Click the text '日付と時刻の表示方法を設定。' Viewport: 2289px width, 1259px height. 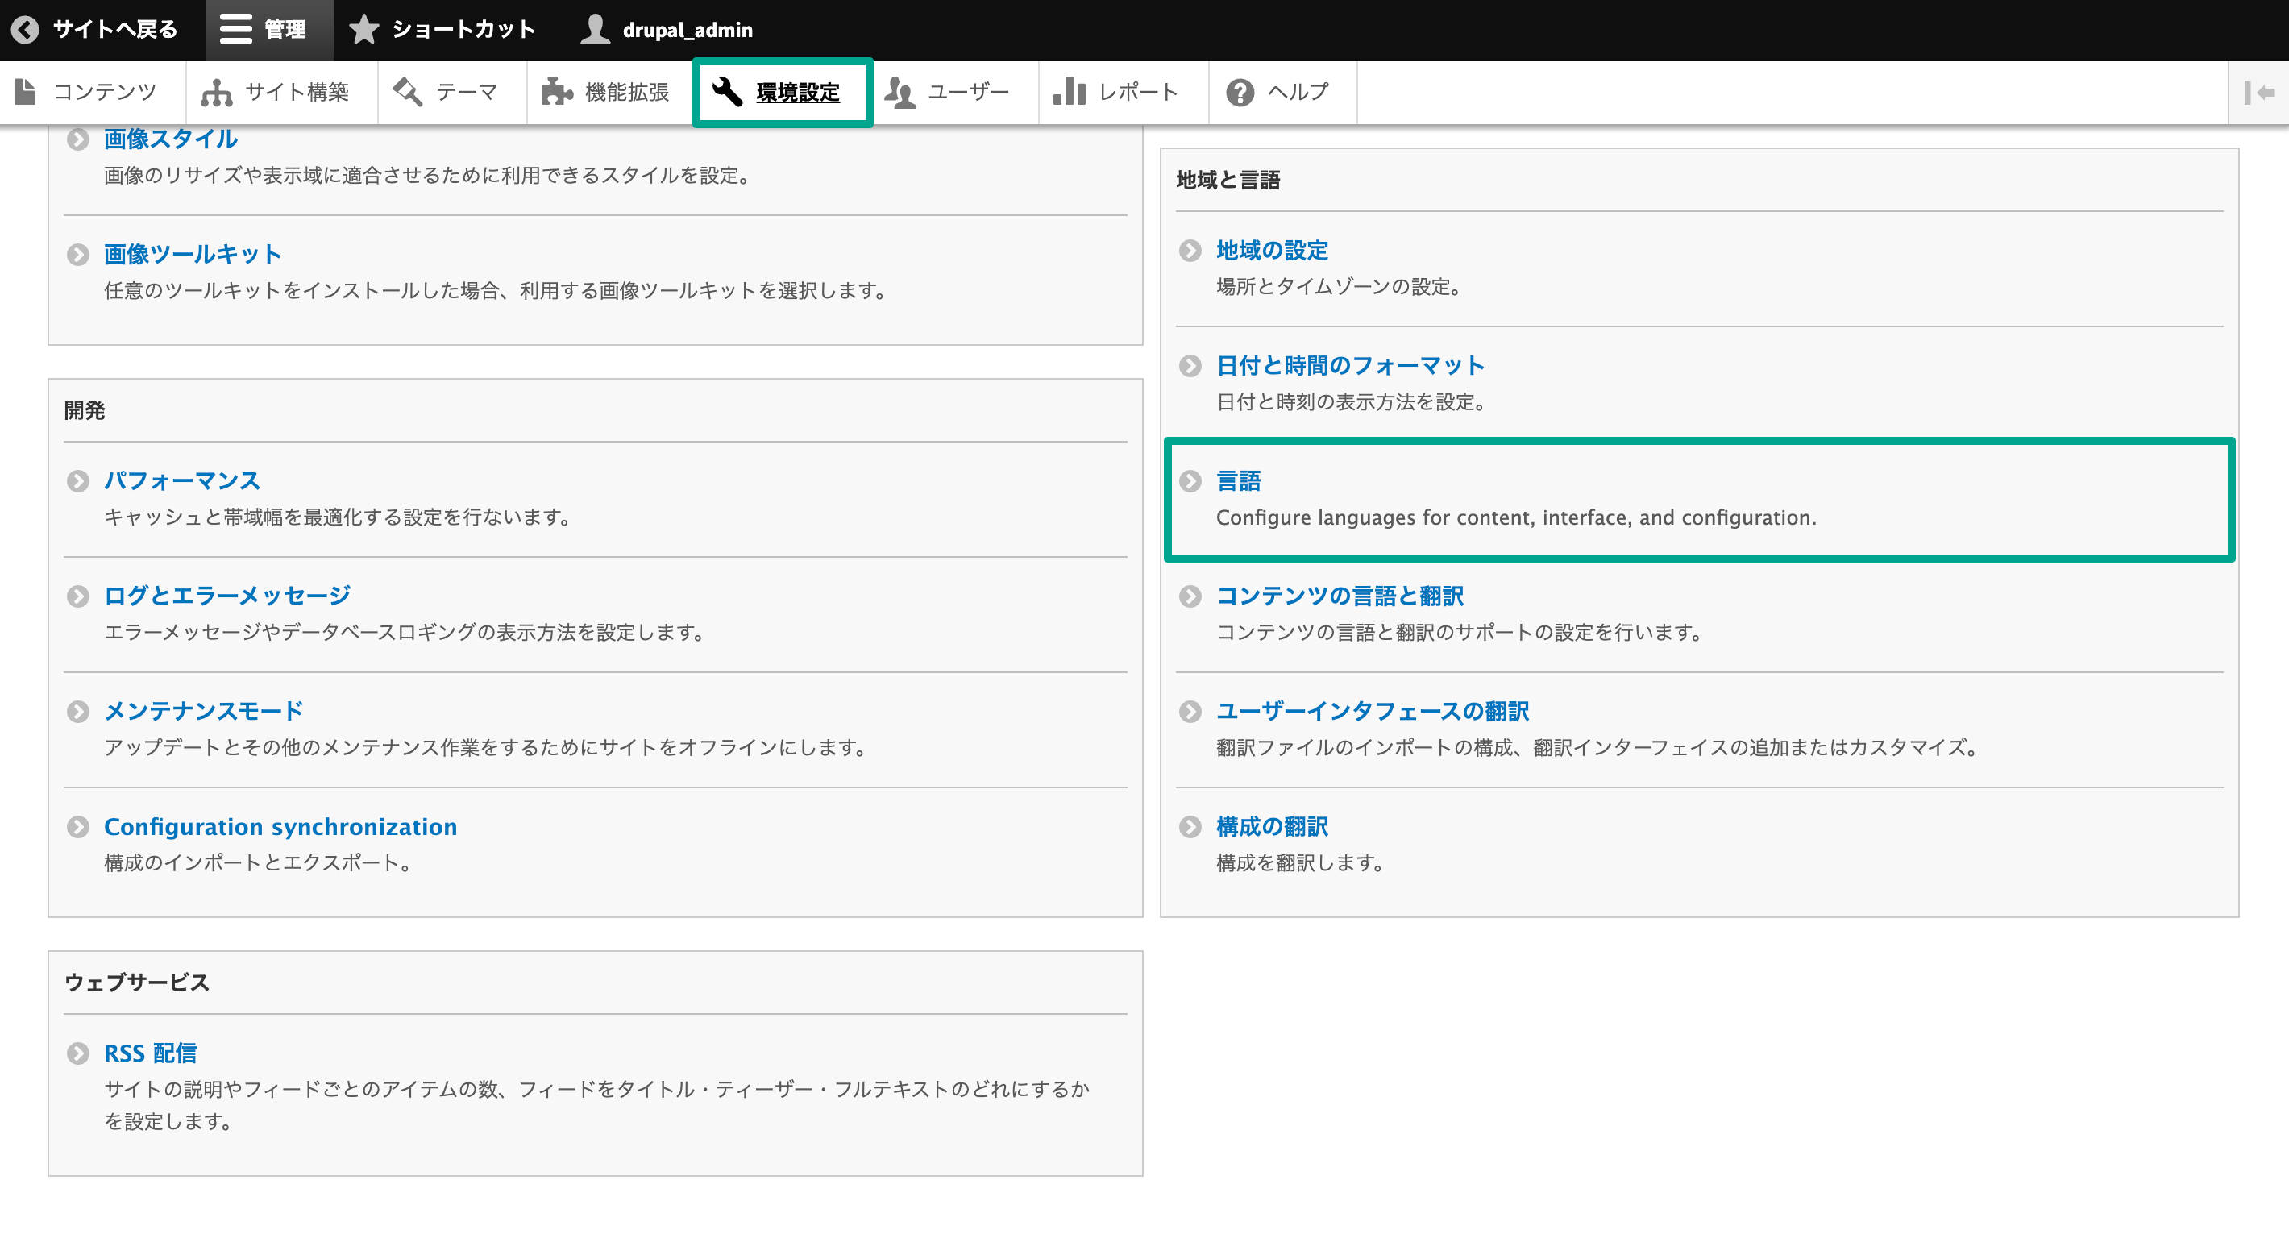1352,402
